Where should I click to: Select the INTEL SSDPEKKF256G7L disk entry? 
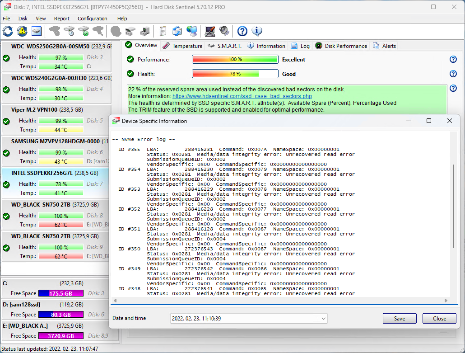point(56,183)
